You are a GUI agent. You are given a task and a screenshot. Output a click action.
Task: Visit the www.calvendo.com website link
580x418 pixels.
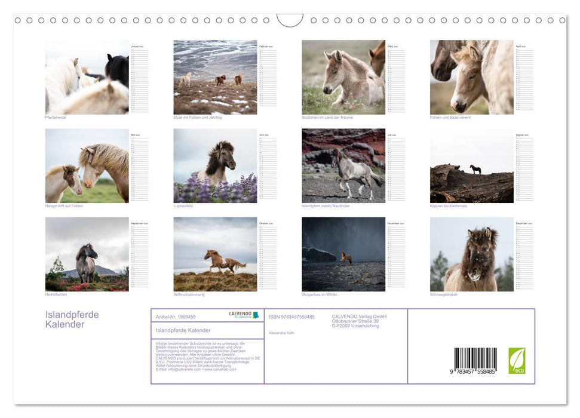(220, 370)
